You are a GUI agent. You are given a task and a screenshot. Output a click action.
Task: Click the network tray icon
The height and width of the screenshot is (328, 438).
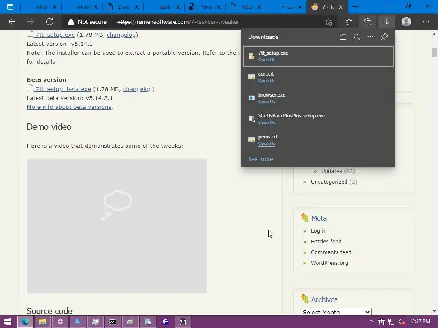[392, 322]
